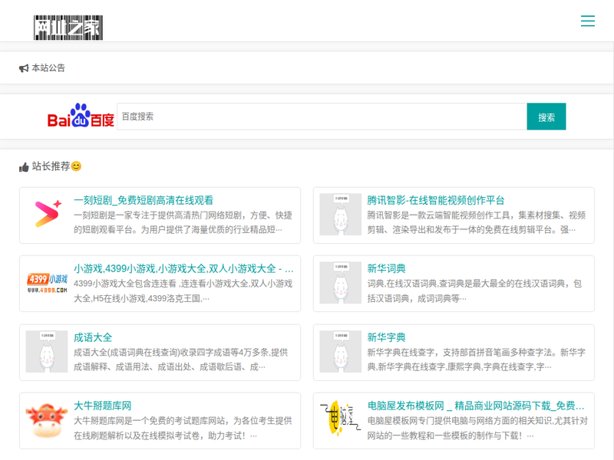Open the 电脑屋发布模板网 title link

click(x=476, y=406)
